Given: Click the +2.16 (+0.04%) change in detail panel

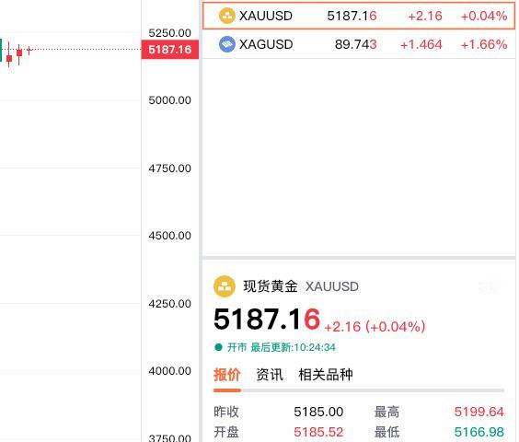Looking at the screenshot, I should pyautogui.click(x=375, y=327).
